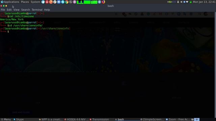
Task: Open the Applications menu in top panel
Action: tap(10, 2)
